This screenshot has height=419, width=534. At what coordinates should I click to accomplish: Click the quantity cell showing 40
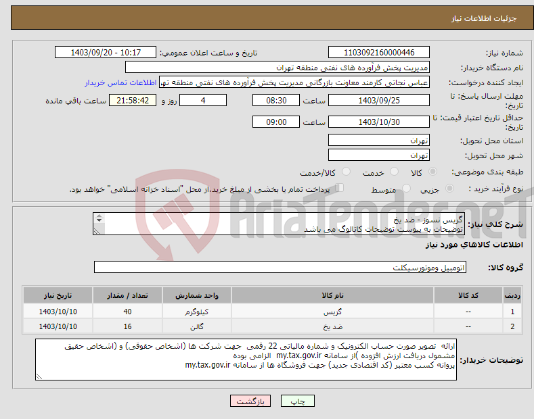127,312
